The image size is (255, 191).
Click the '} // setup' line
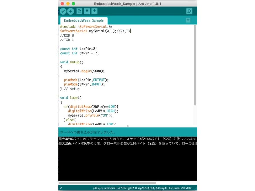coord(70,89)
